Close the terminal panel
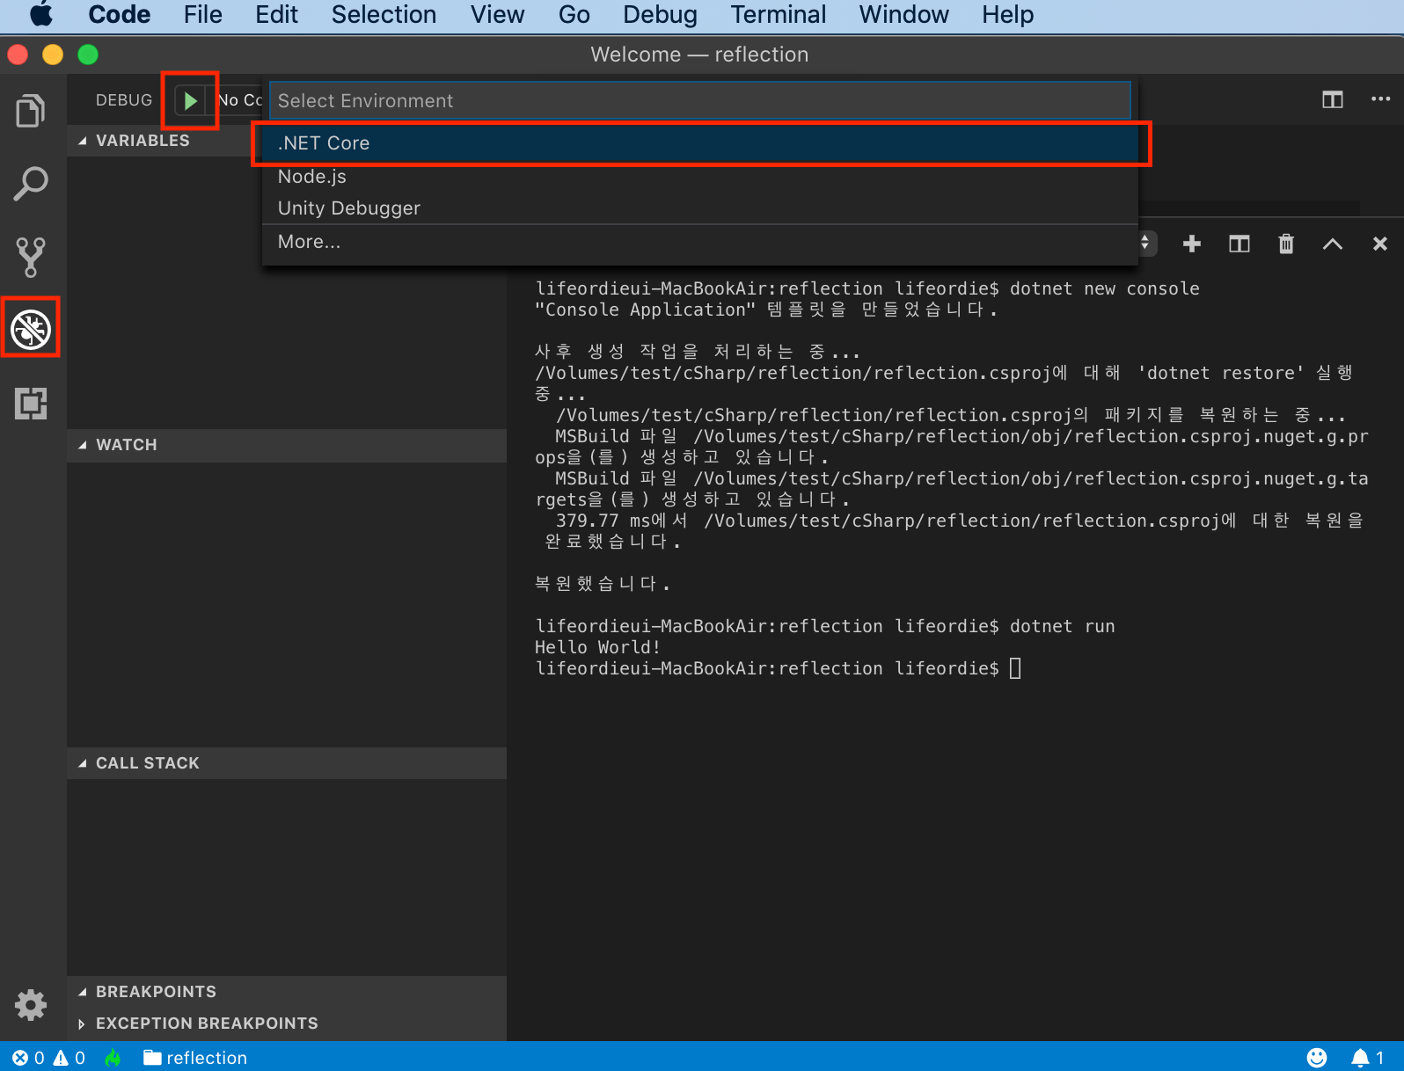This screenshot has height=1071, width=1404. (x=1380, y=244)
